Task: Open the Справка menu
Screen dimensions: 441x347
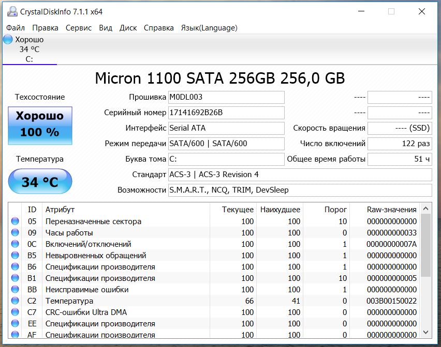Action: [x=158, y=28]
